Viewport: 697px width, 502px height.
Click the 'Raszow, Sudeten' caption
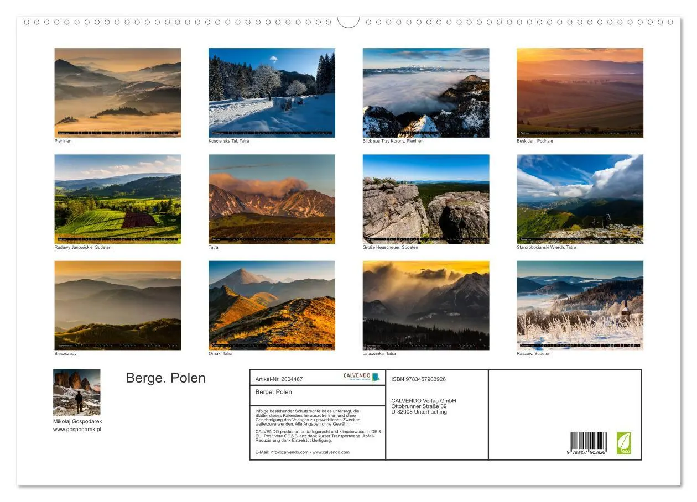[x=534, y=354]
